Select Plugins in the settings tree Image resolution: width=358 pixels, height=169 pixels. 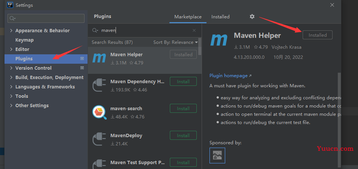tap(46, 58)
